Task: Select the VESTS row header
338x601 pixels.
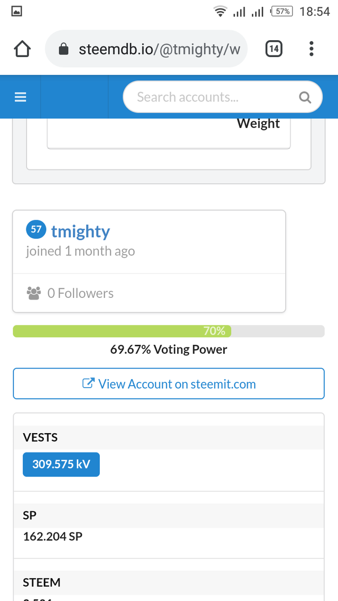Action: tap(41, 437)
